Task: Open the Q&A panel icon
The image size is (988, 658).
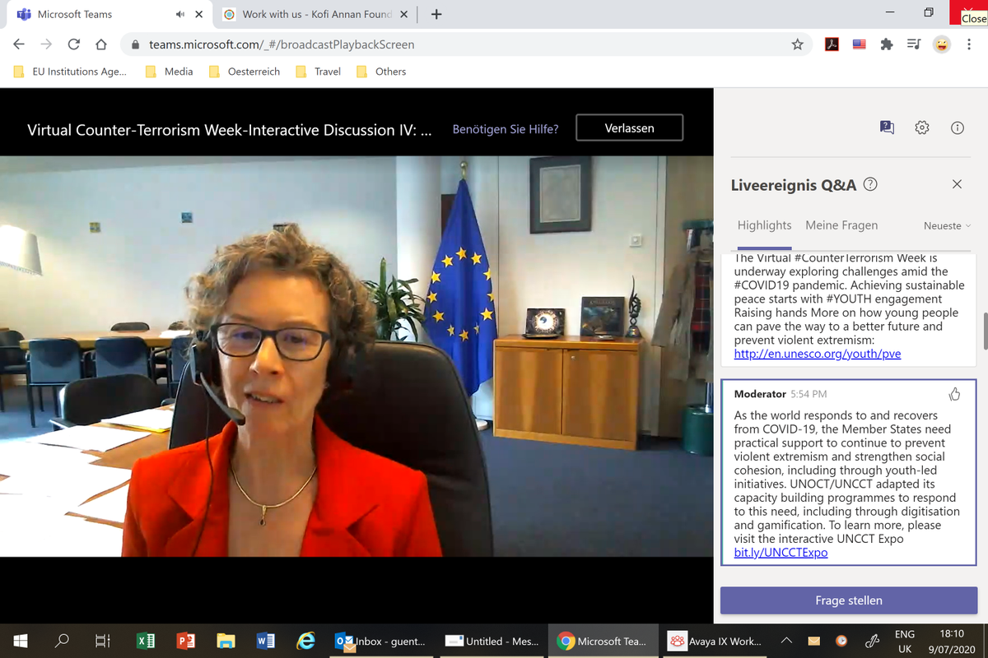Action: [887, 127]
